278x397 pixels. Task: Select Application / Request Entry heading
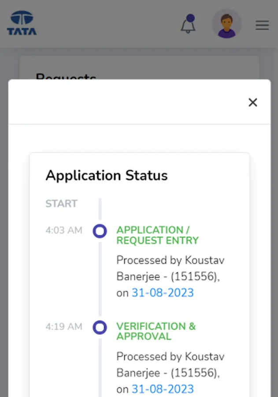tap(157, 235)
